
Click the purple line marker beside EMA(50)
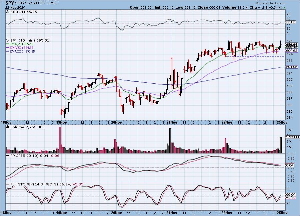tap(8, 48)
